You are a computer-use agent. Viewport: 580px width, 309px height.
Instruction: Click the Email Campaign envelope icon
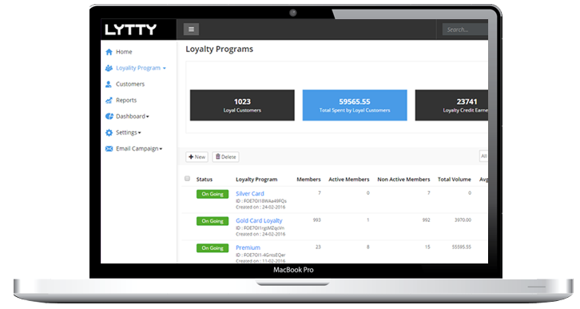tap(109, 149)
